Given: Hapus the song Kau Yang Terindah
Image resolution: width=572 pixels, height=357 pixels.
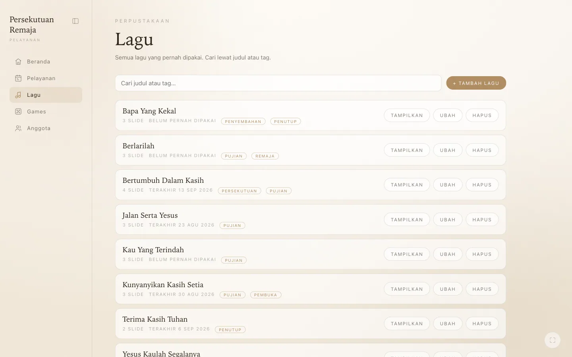Looking at the screenshot, I should coord(482,254).
